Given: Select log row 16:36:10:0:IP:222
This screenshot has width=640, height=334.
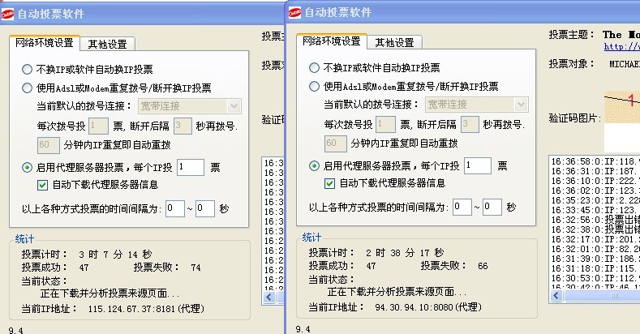Looking at the screenshot, I should click(595, 181).
